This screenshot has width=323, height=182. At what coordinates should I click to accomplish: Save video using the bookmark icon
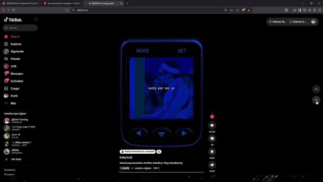(x=212, y=152)
